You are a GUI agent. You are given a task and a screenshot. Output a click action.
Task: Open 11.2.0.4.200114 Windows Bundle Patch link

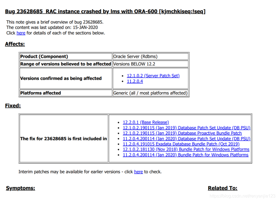coord(186,155)
